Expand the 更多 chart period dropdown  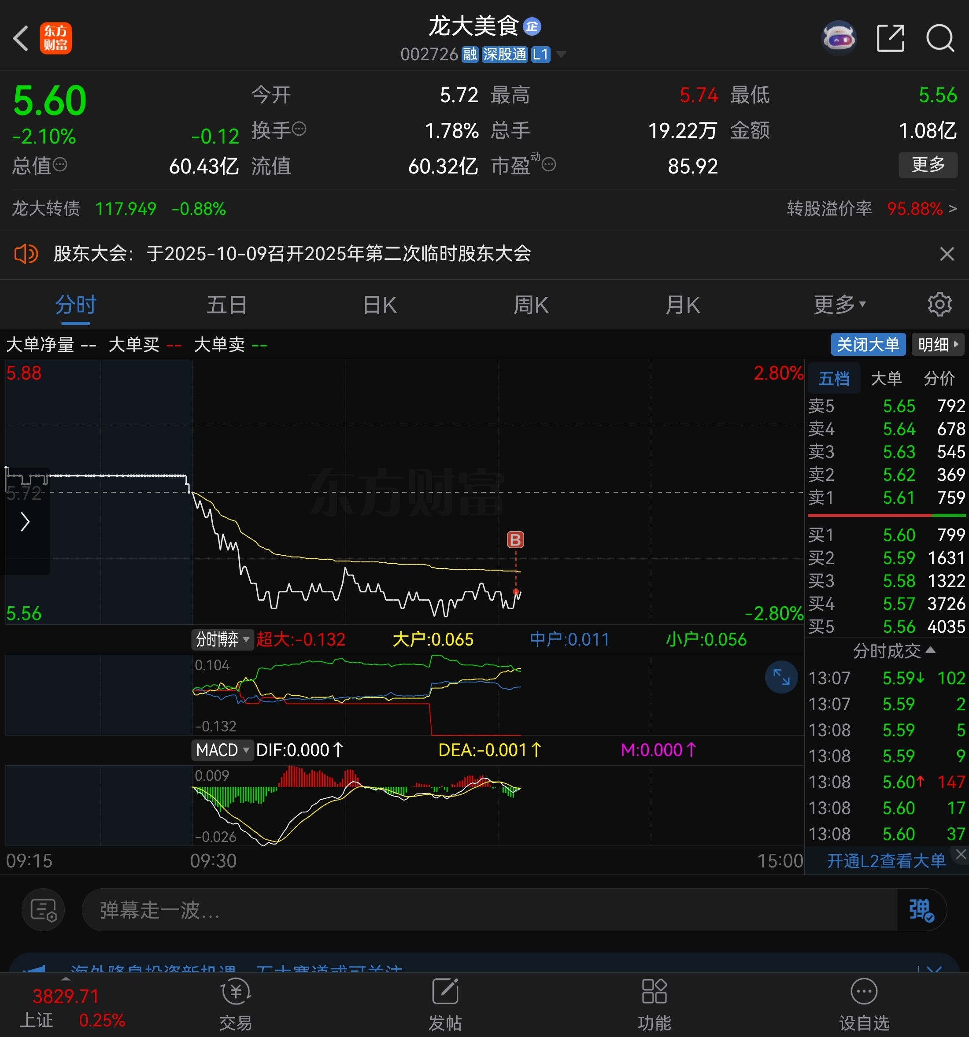pos(839,305)
